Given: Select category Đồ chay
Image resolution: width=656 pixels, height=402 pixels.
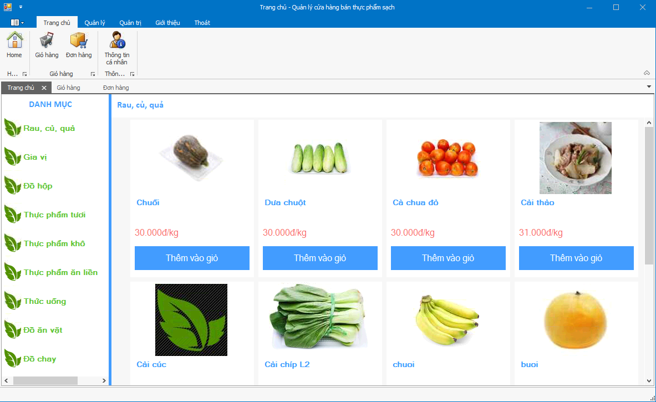Looking at the screenshot, I should pyautogui.click(x=40, y=359).
